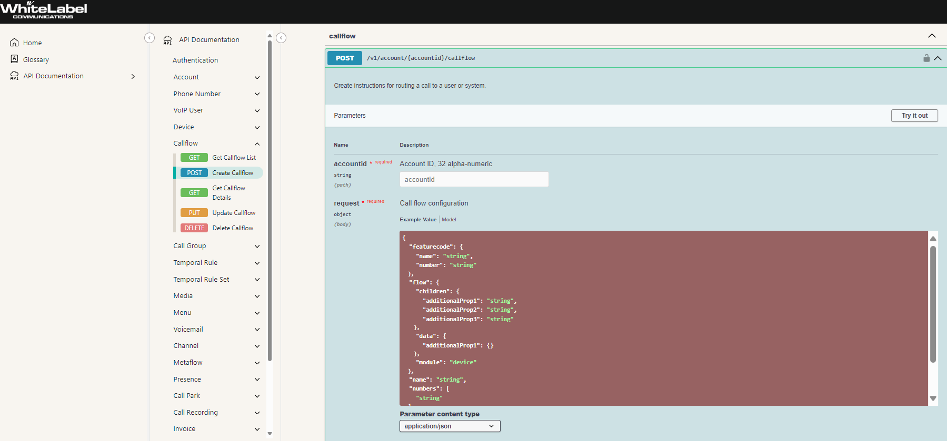
Task: Click the Try it out button
Action: pos(914,116)
